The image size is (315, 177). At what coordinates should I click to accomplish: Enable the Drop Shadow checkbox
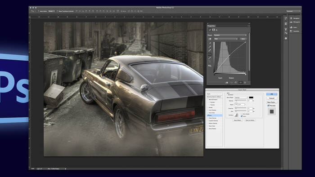click(208, 128)
